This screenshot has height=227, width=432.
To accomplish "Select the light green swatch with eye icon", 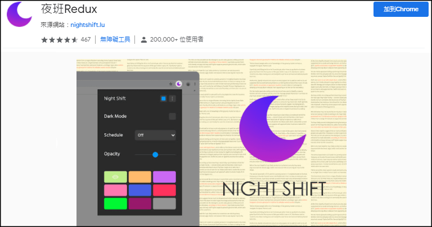I will pyautogui.click(x=115, y=177).
